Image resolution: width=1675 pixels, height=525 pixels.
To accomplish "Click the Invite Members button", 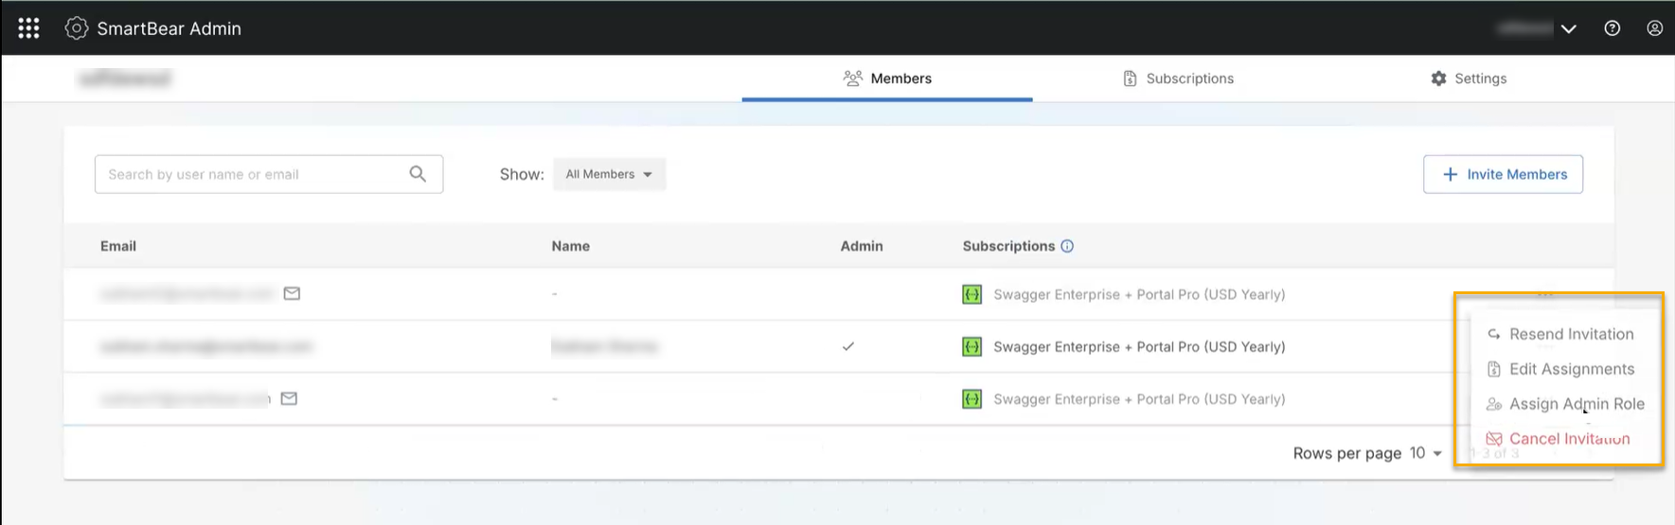I will 1503,174.
